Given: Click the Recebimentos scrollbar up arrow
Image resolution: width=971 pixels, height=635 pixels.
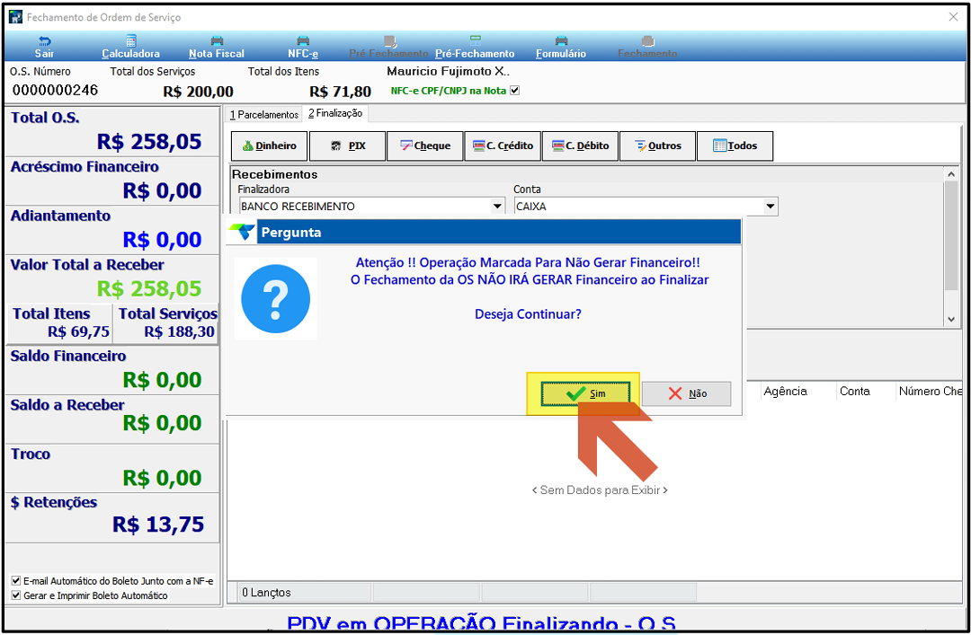Looking at the screenshot, I should [951, 174].
